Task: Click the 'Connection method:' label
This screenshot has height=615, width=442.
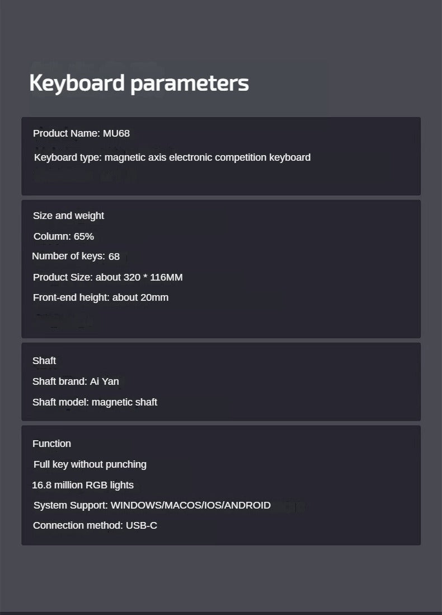Action: coord(78,525)
